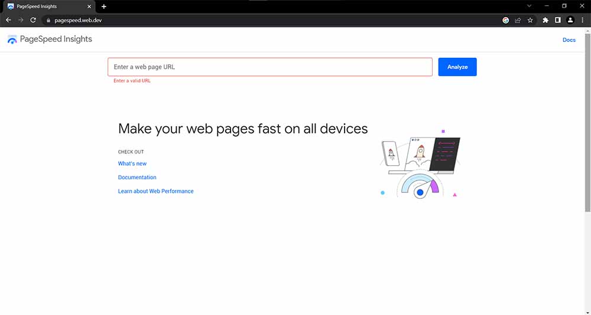
Task: Open the Docs link
Action: click(x=569, y=40)
